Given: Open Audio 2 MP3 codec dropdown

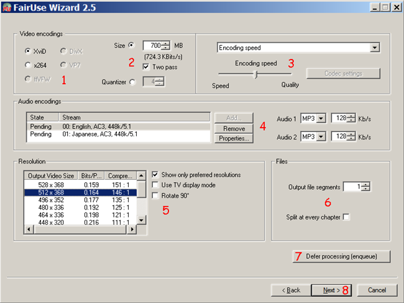Looking at the screenshot, I should coord(321,136).
